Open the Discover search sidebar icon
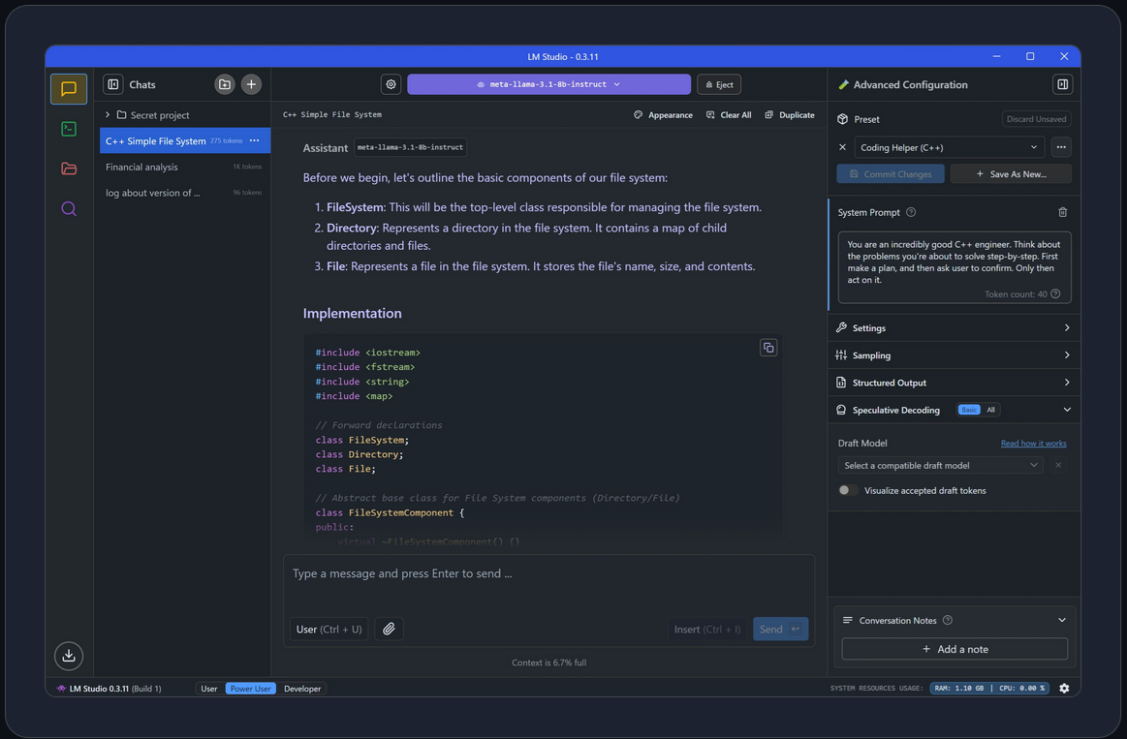This screenshot has height=739, width=1127. coord(69,209)
